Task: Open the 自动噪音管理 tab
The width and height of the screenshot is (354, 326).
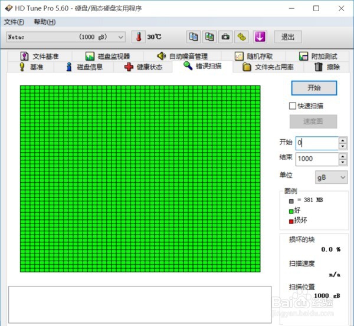Action: click(x=182, y=56)
